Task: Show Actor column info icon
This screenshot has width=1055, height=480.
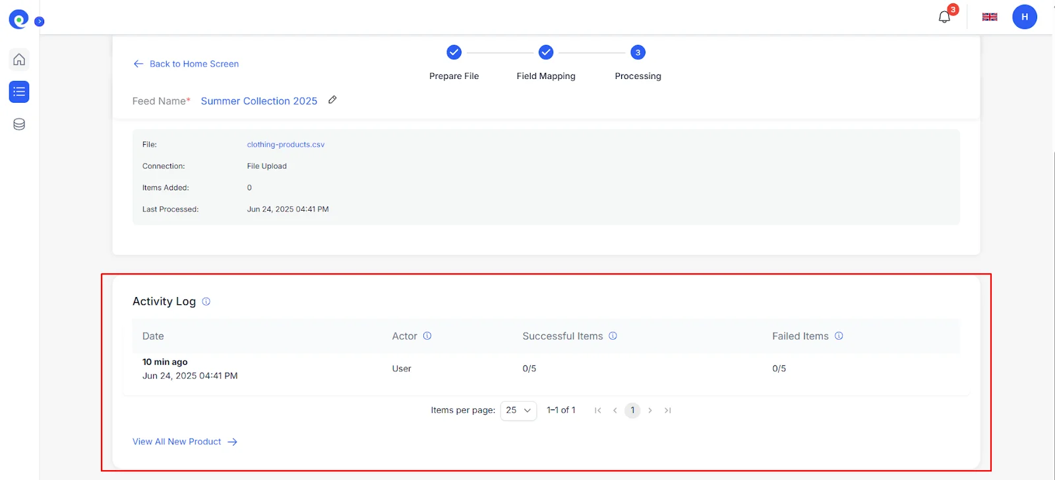Action: 427,336
